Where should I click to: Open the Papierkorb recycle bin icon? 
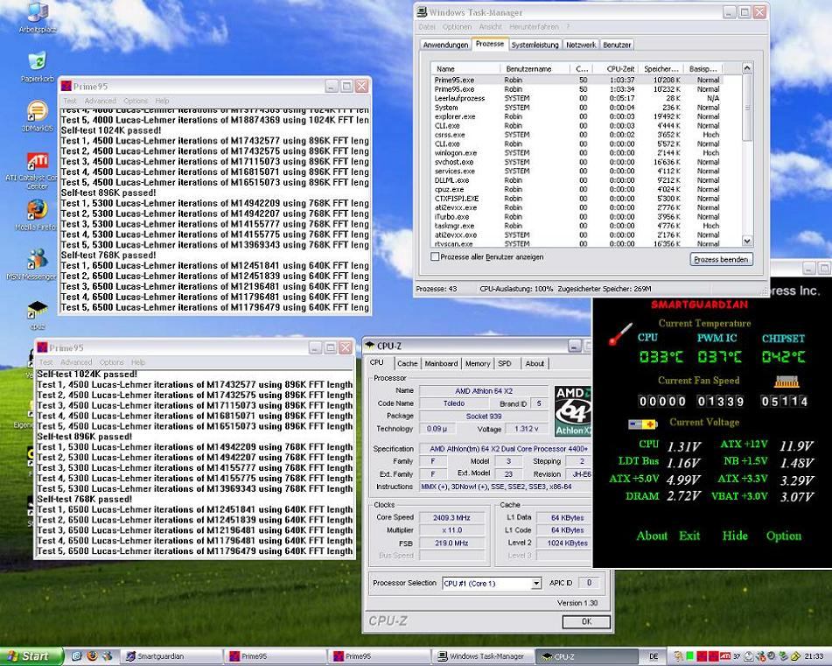click(37, 60)
